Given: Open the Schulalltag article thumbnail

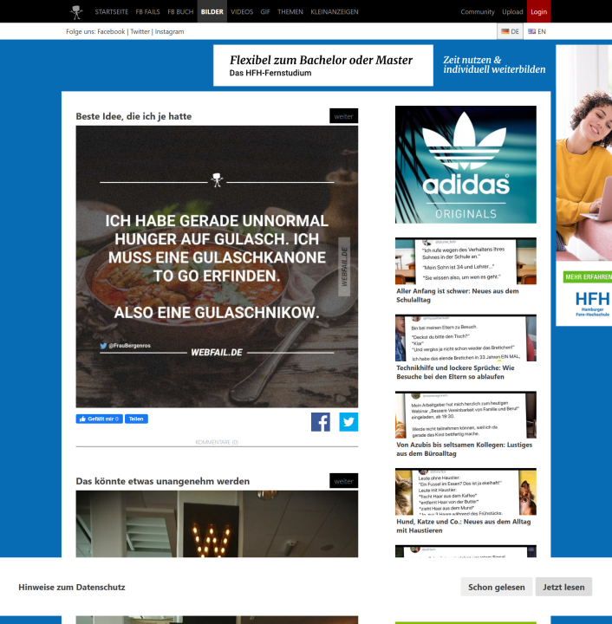Looking at the screenshot, I should point(466,261).
